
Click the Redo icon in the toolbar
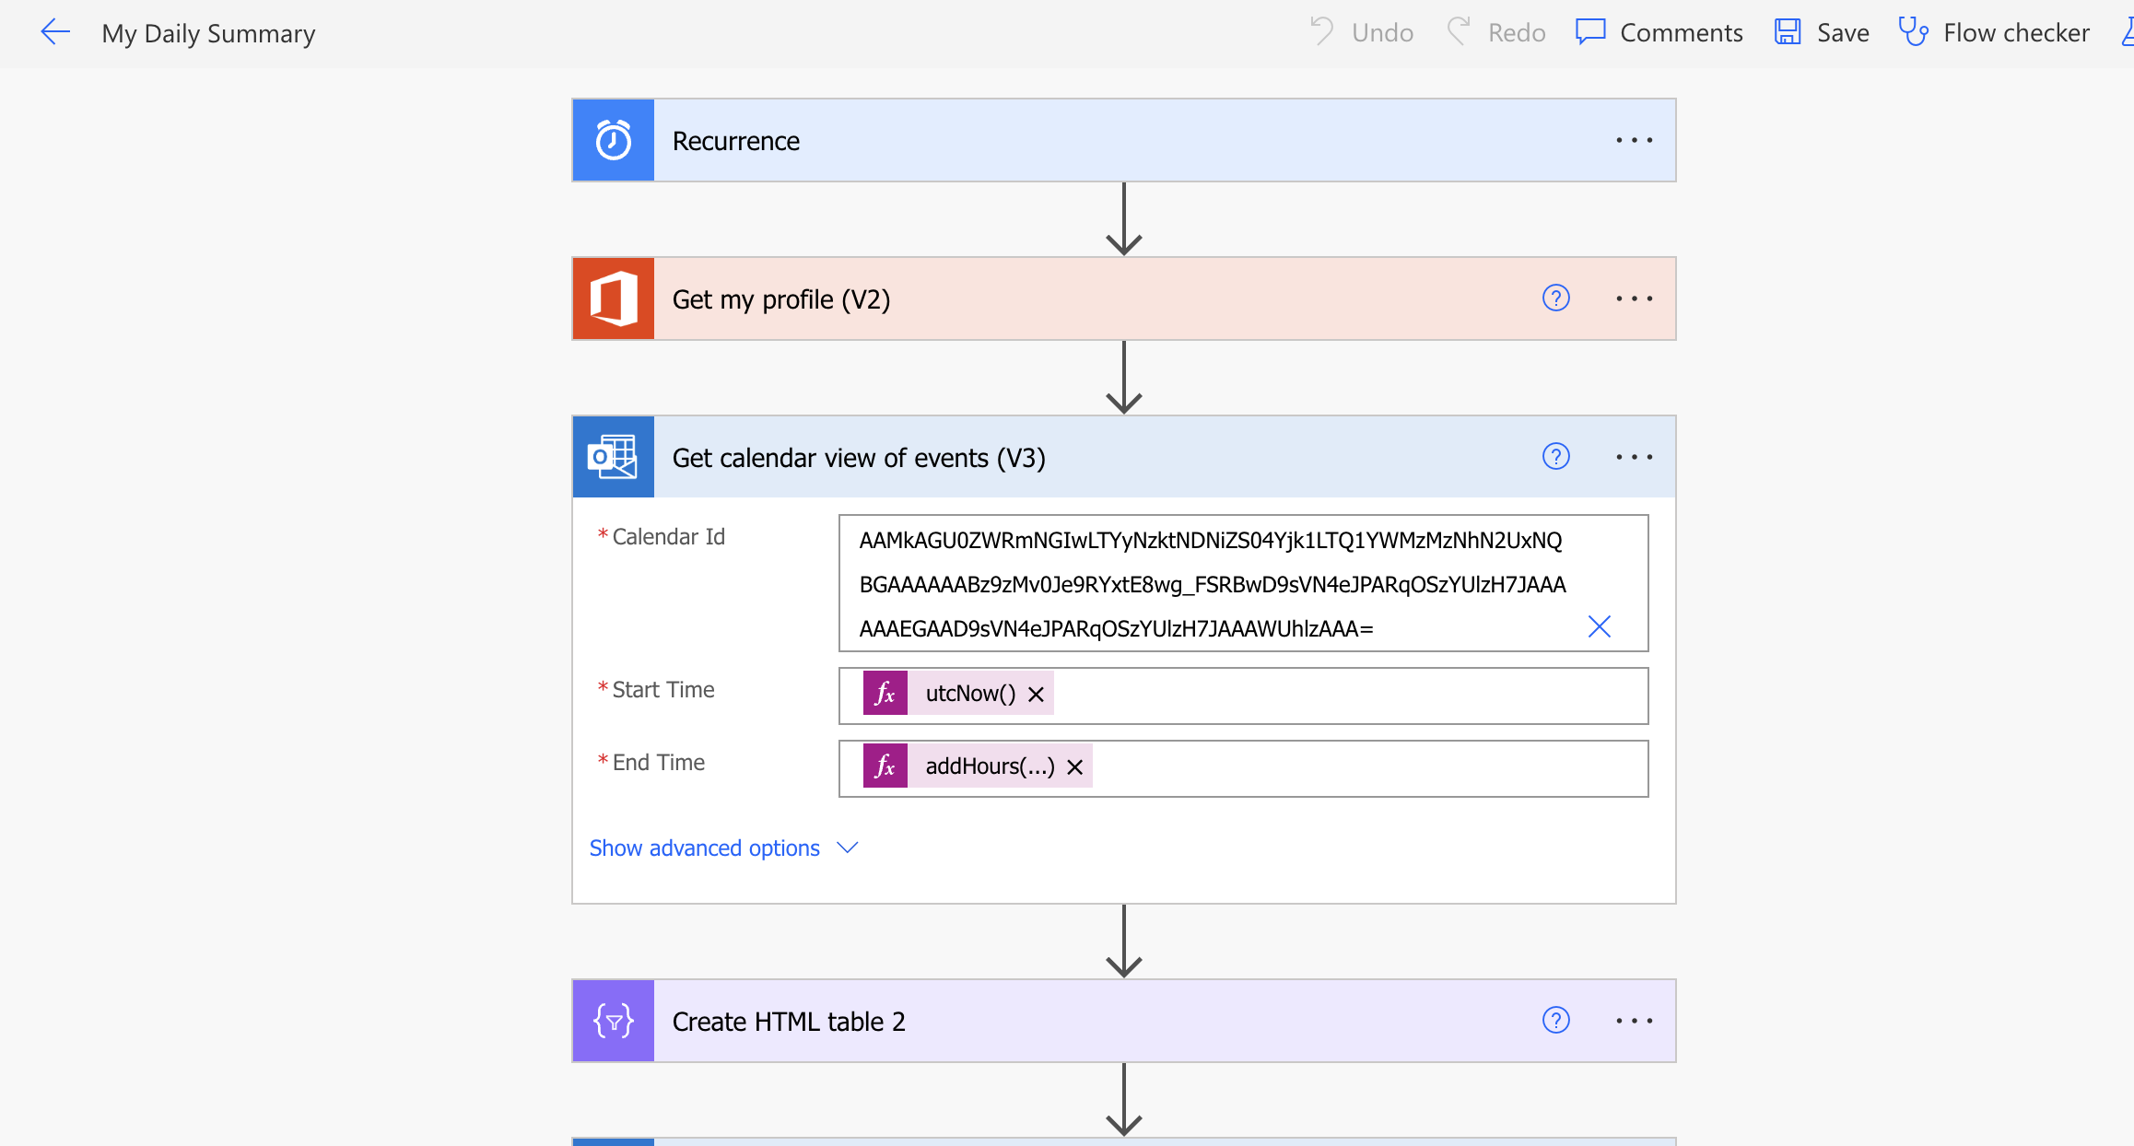pos(1459,30)
